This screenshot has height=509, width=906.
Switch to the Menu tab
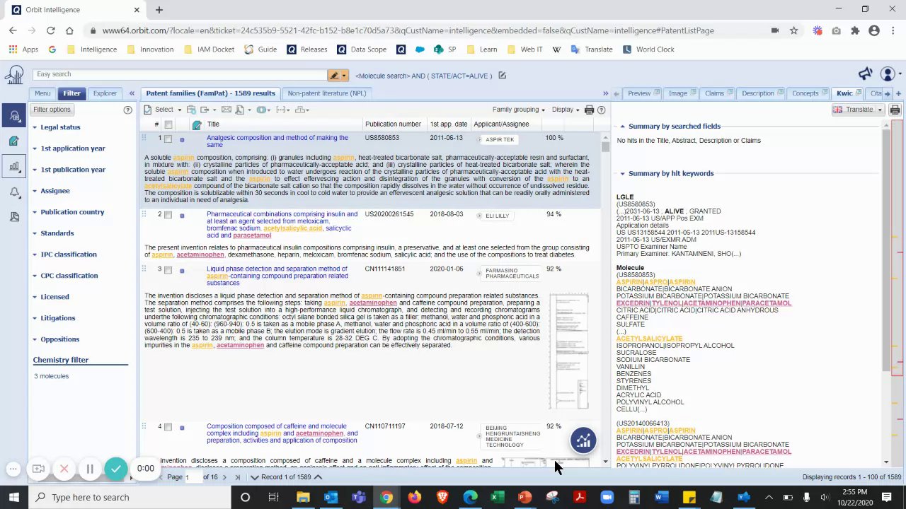point(42,93)
